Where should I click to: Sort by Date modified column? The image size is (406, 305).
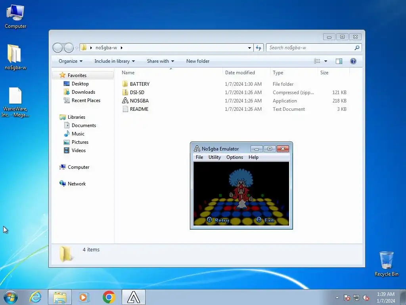pos(246,73)
